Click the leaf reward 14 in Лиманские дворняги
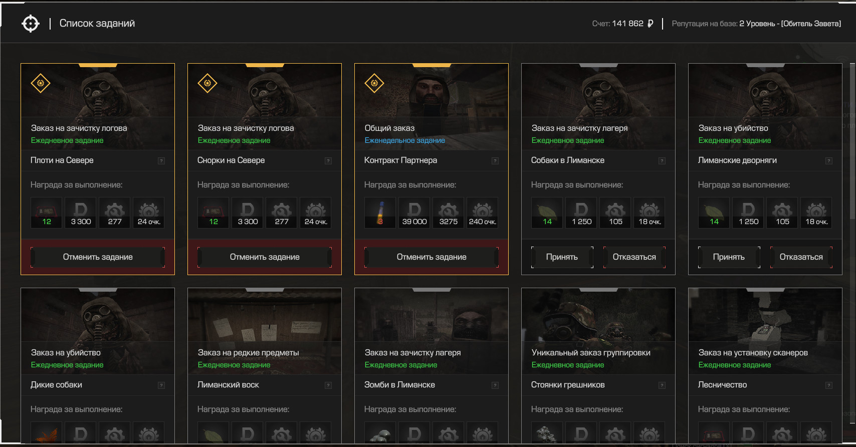 point(714,213)
